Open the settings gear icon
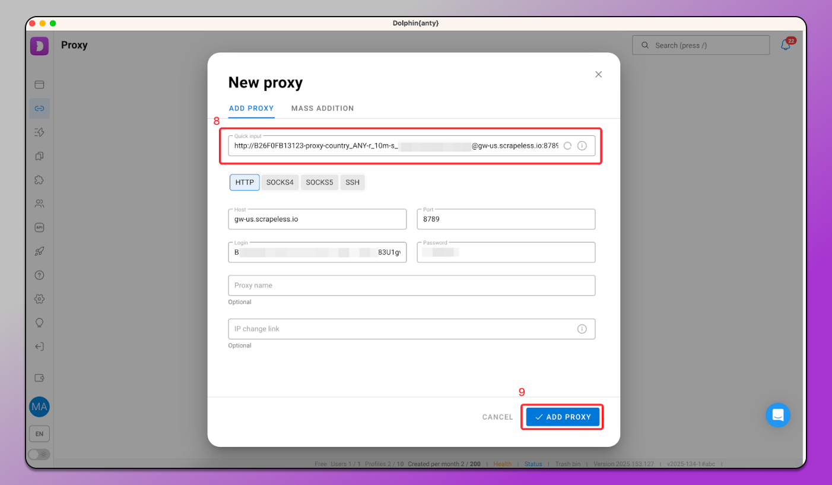This screenshot has height=485, width=832. (39, 299)
